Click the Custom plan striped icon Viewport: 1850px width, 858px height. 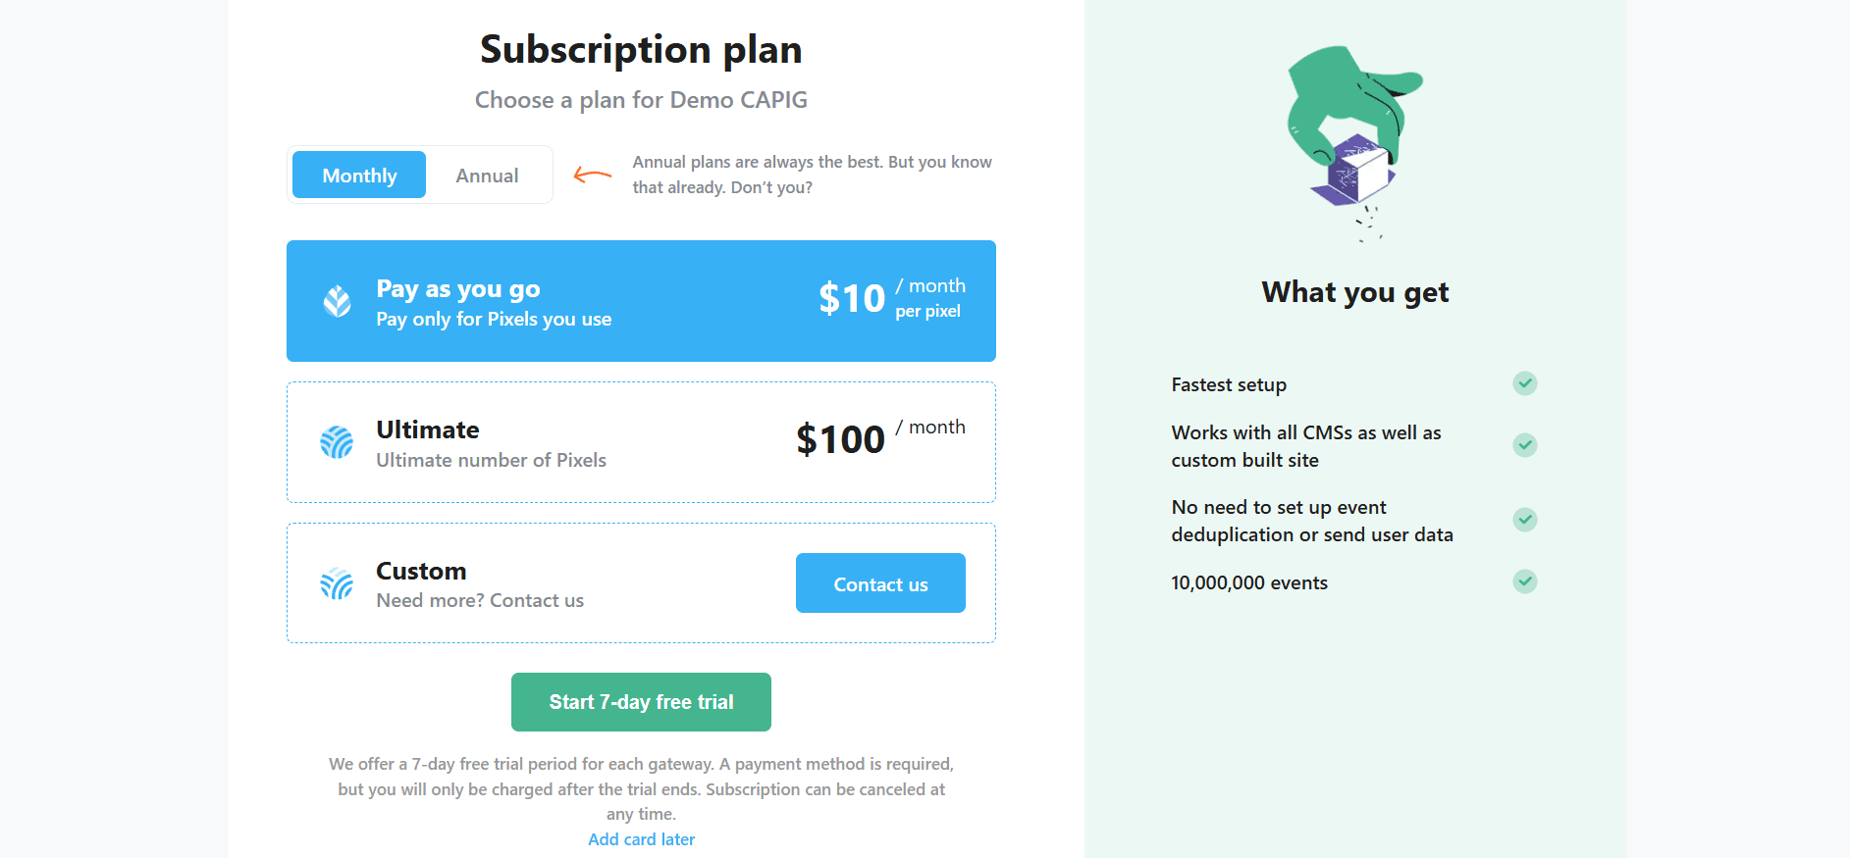point(337,583)
